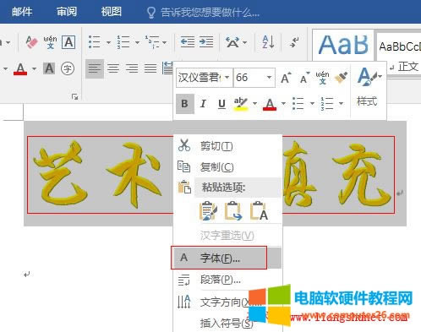This screenshot has width=421, height=332.
Task: Apply a multilevel list from the ribbon
Action: tap(152, 42)
